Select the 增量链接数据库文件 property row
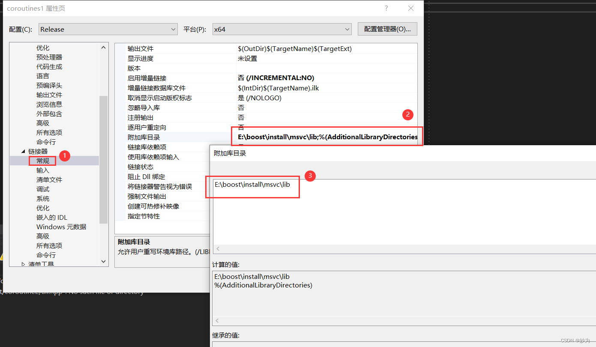 [x=266, y=88]
